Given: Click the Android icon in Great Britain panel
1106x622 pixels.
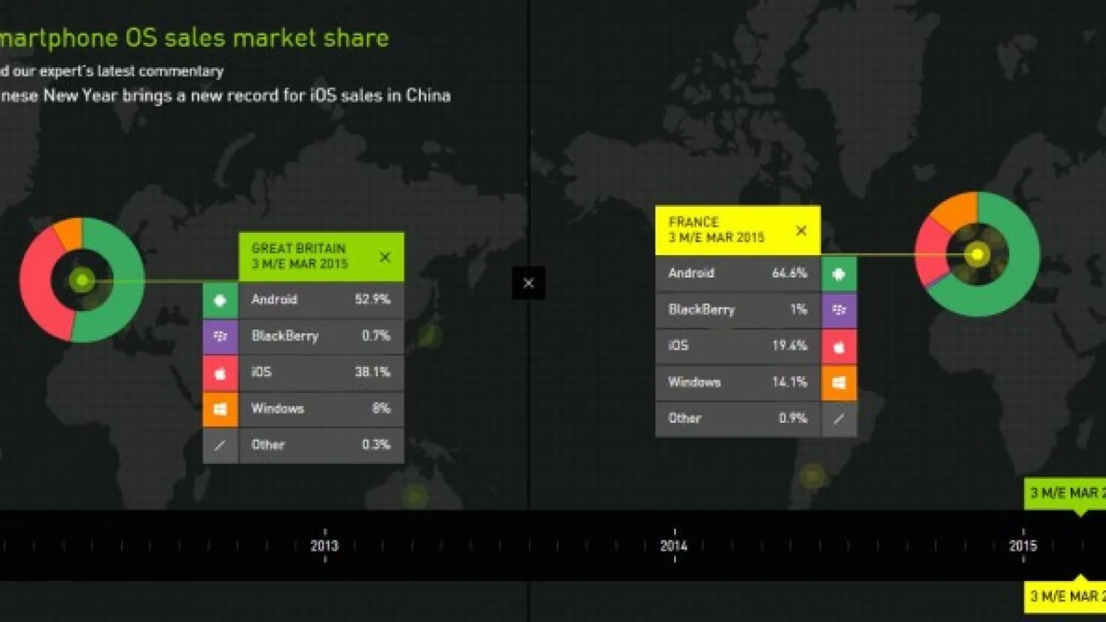Looking at the screenshot, I should click(x=221, y=300).
